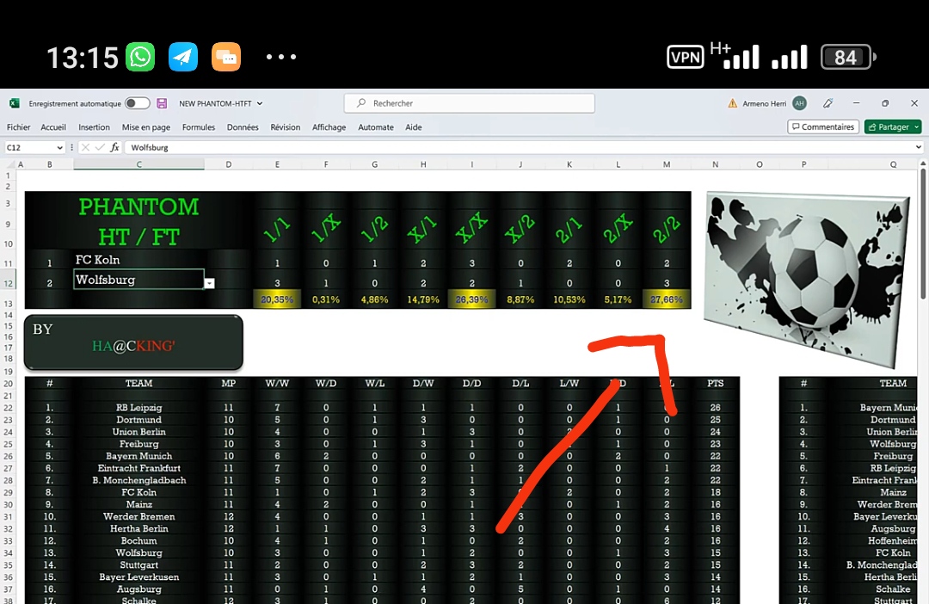Click the pen drawing mode icon
This screenshot has height=604, width=929.
[827, 103]
